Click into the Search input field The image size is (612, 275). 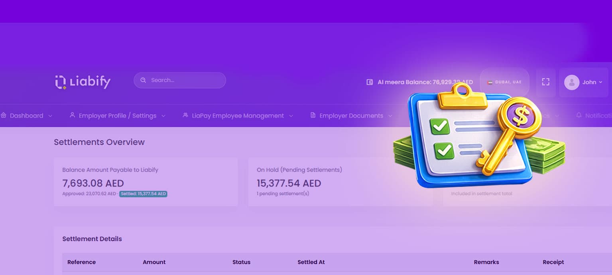[x=183, y=80]
